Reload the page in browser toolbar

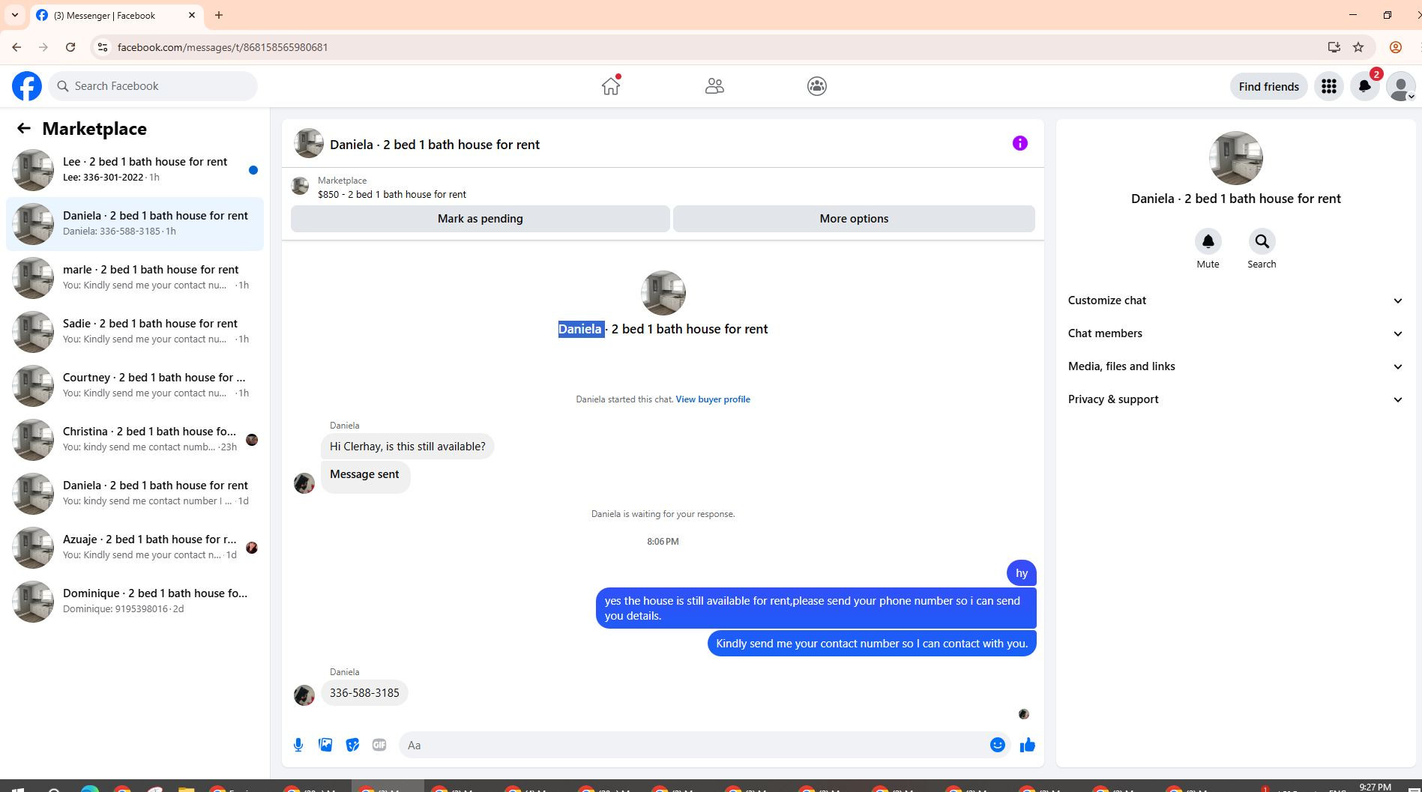70,47
